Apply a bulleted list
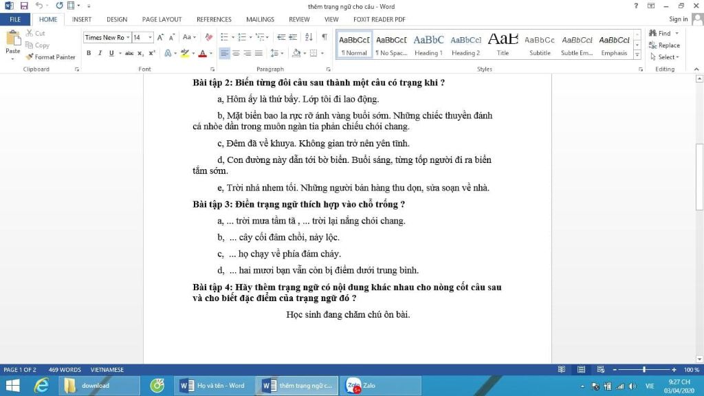 point(225,37)
